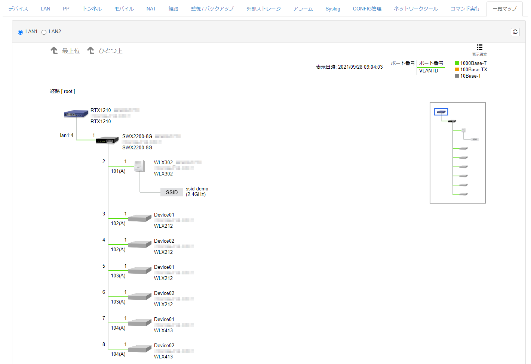Click the RTX1210 router icon
Image resolution: width=531 pixels, height=364 pixels.
point(76,114)
